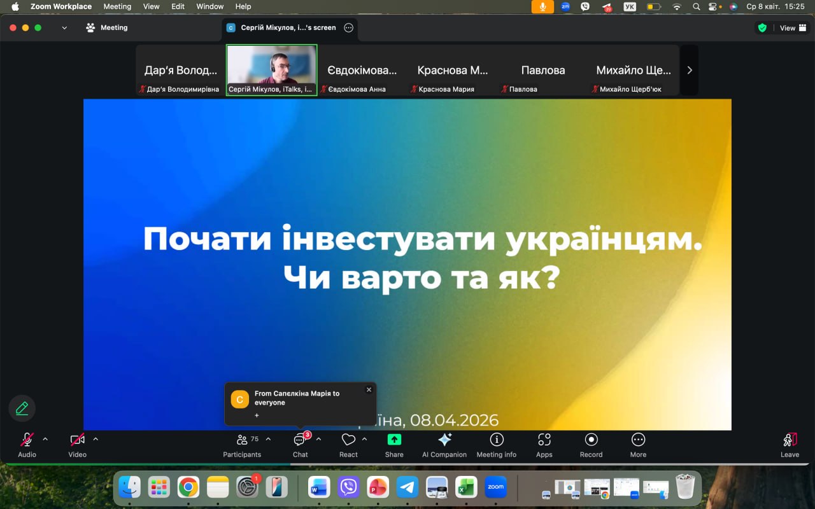This screenshot has height=509, width=815.
Task: Start recording with the Record icon
Action: coord(591,440)
